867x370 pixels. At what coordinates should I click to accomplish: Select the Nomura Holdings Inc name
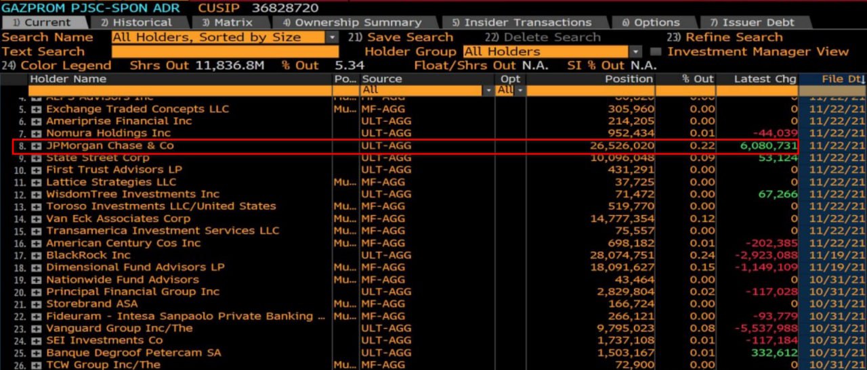coord(108,133)
